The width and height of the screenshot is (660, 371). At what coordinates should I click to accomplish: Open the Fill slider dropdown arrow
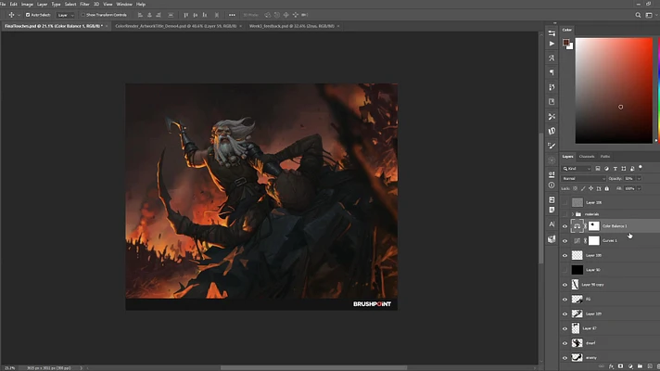[639, 188]
